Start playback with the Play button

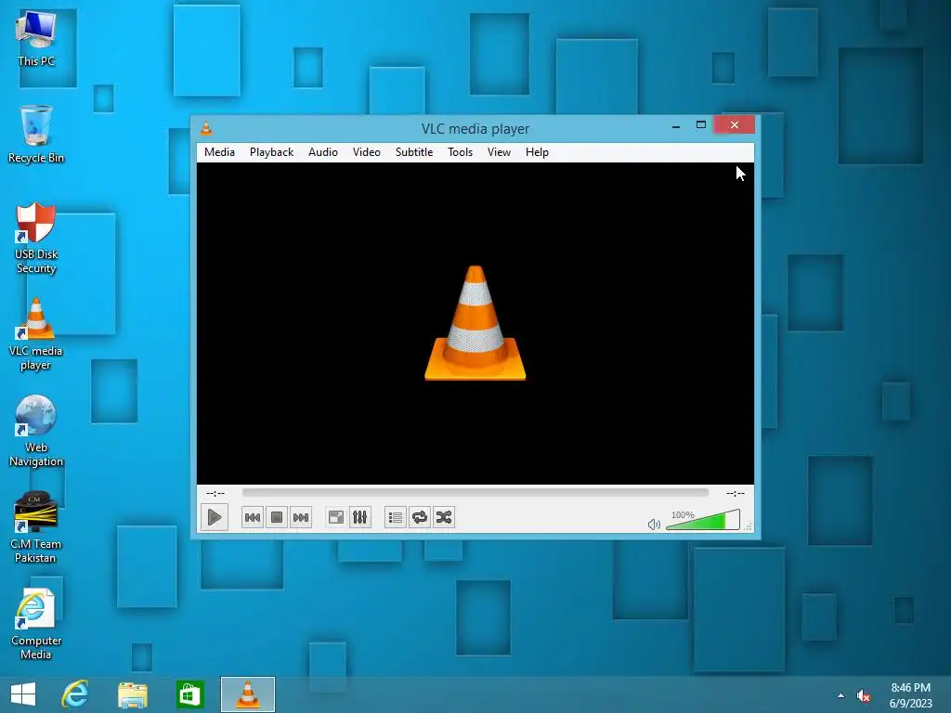coord(215,517)
